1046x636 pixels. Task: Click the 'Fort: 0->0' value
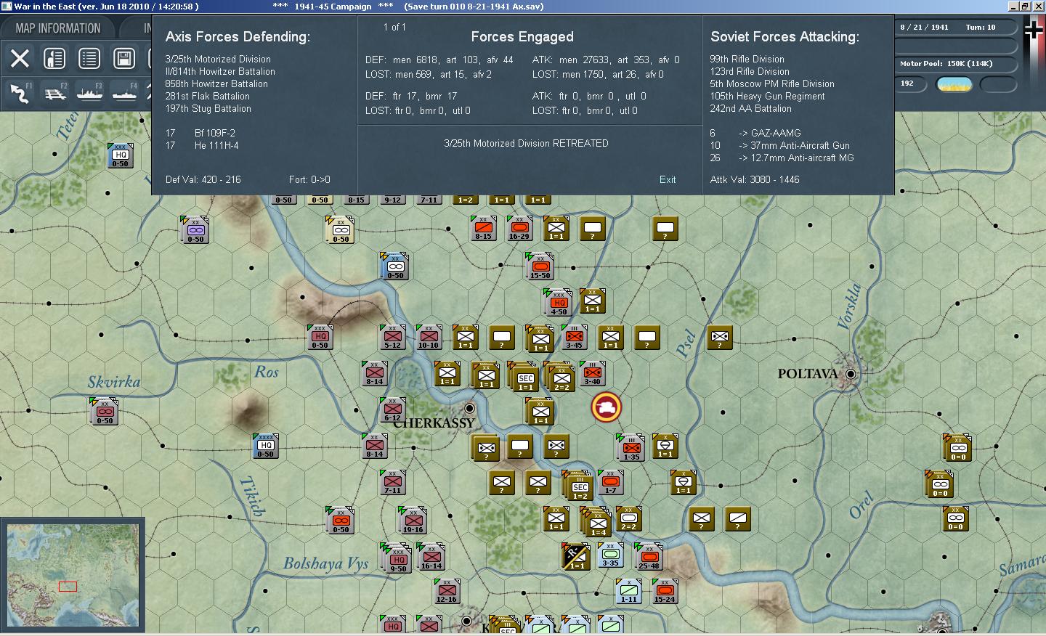pos(309,179)
